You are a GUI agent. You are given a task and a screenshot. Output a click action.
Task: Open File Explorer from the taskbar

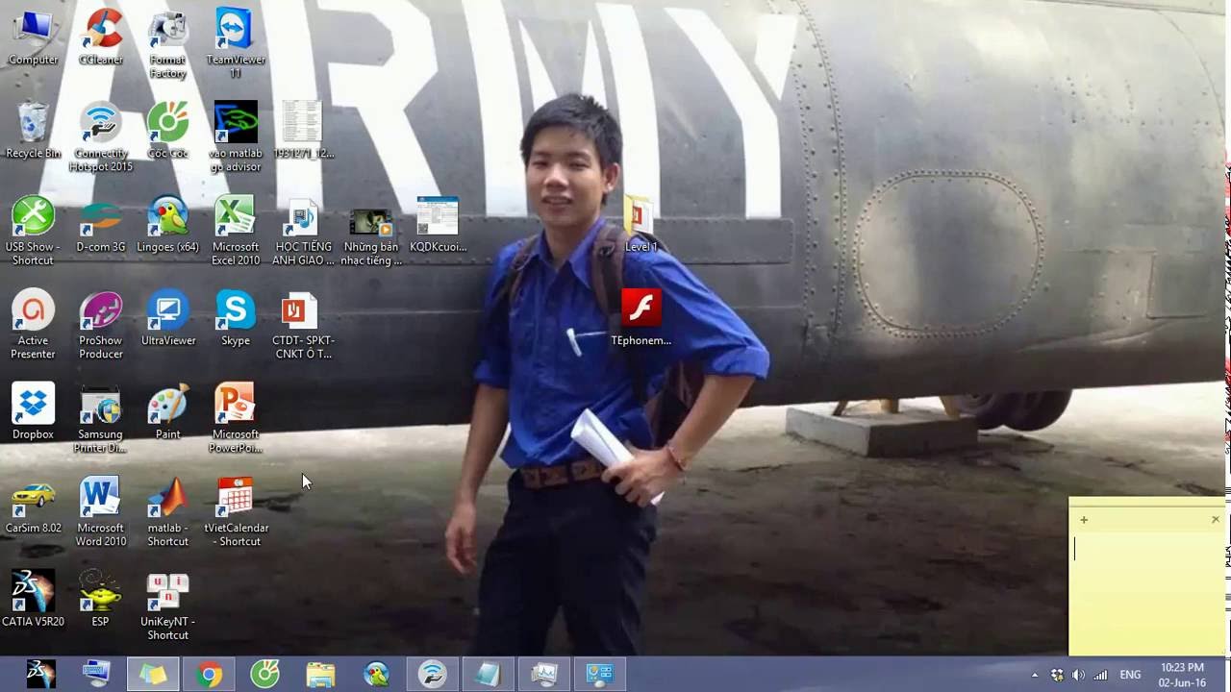coord(320,674)
